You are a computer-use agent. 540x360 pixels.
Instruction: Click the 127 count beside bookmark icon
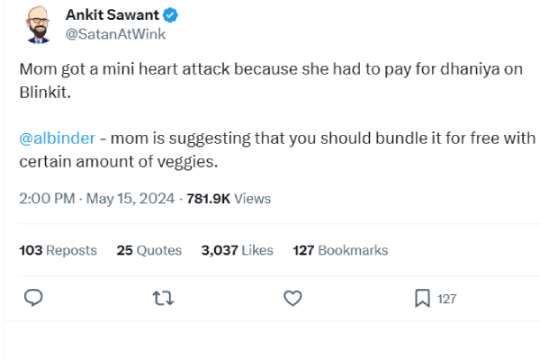pos(446,299)
